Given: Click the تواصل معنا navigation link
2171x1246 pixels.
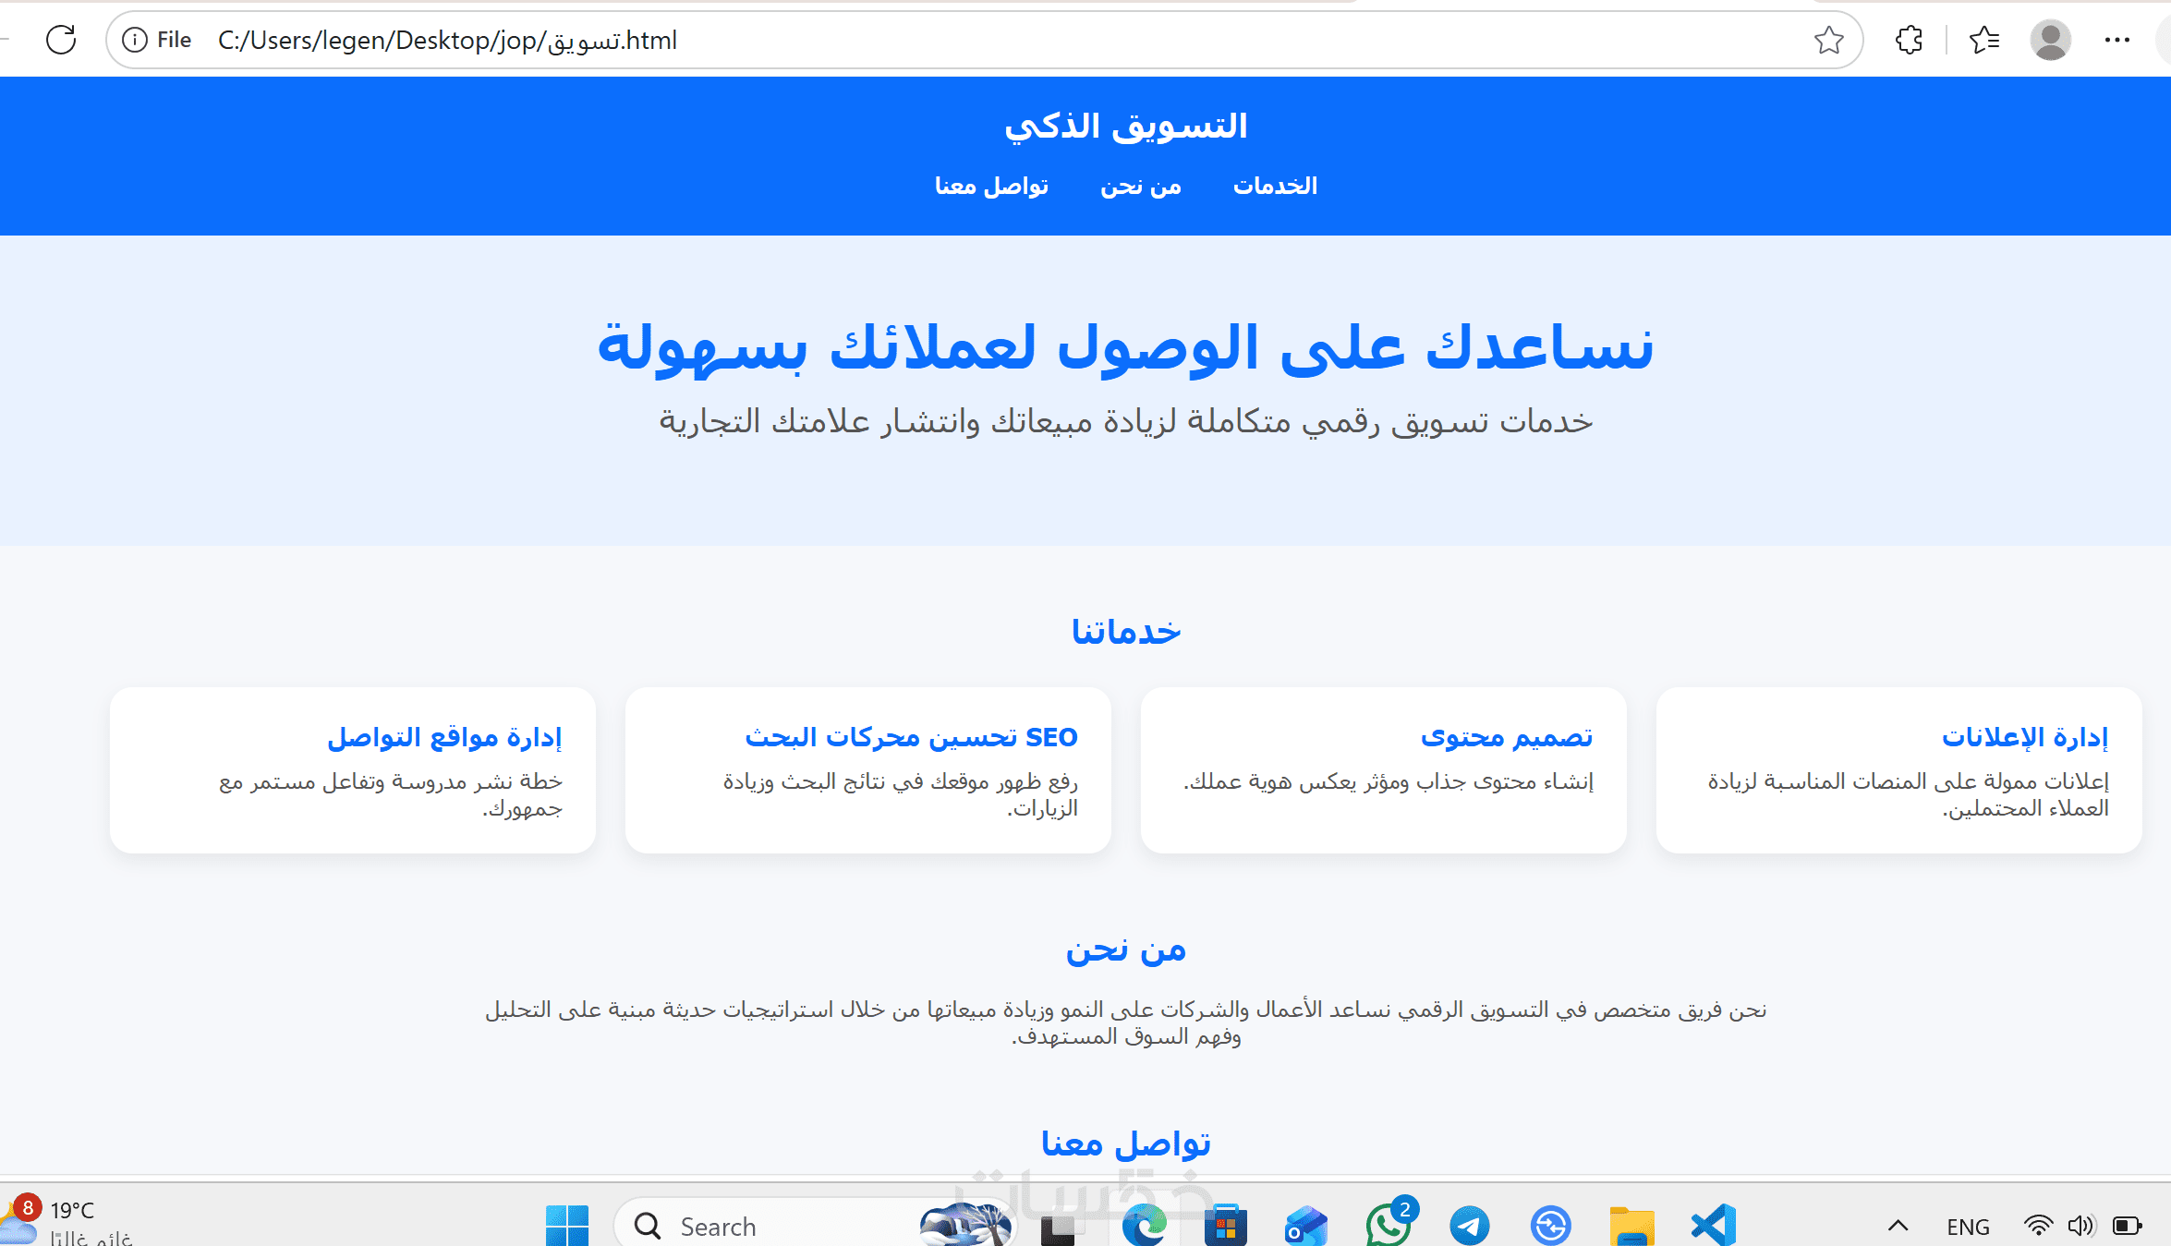Looking at the screenshot, I should pyautogui.click(x=991, y=186).
